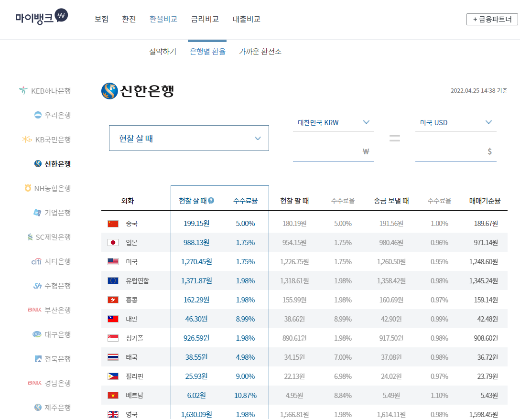Click the 917.50원 remittance rate for 싱가폴
The width and height of the screenshot is (520, 419).
click(391, 338)
